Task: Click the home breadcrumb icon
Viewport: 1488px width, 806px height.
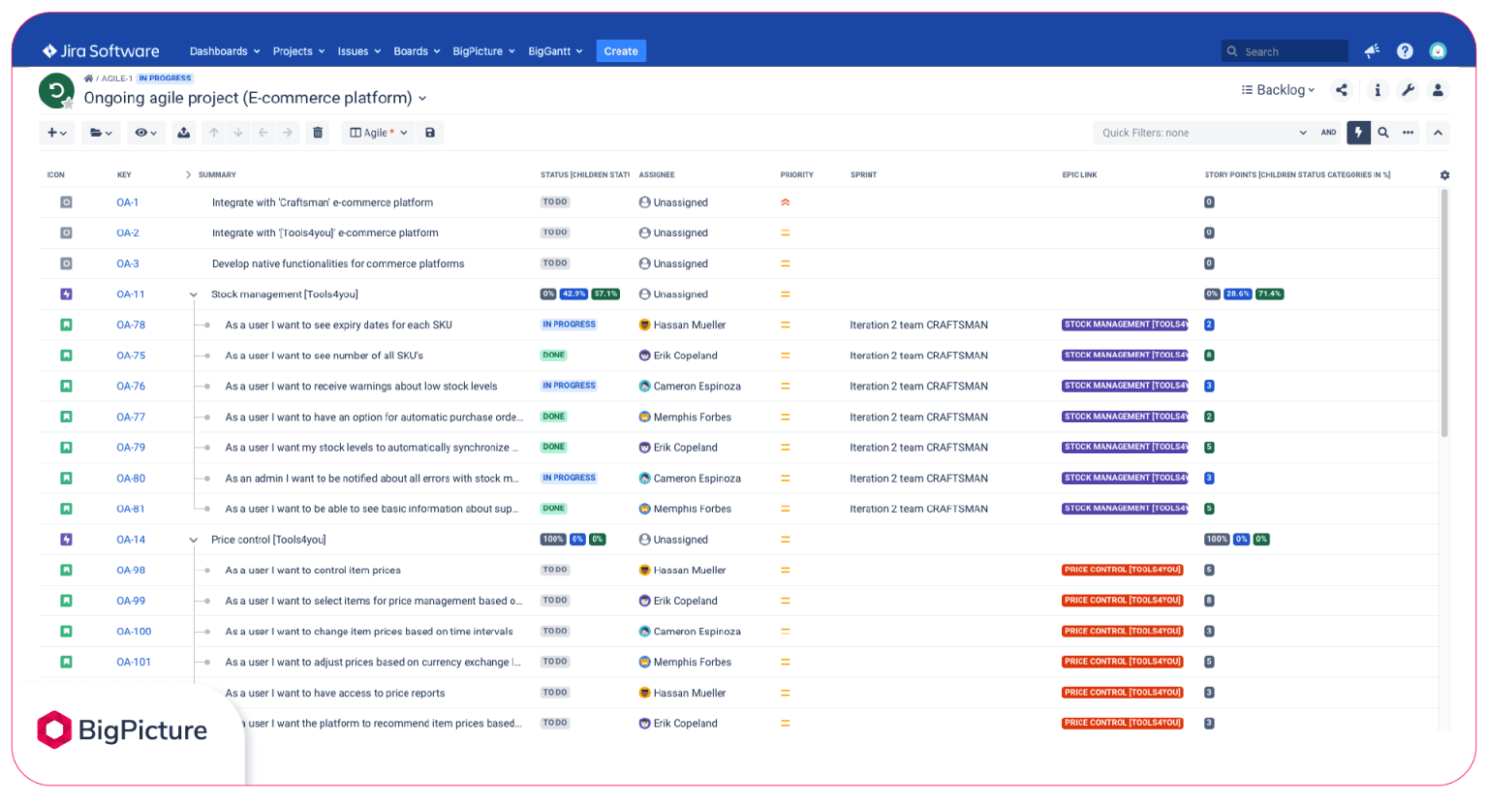Action: (x=88, y=78)
